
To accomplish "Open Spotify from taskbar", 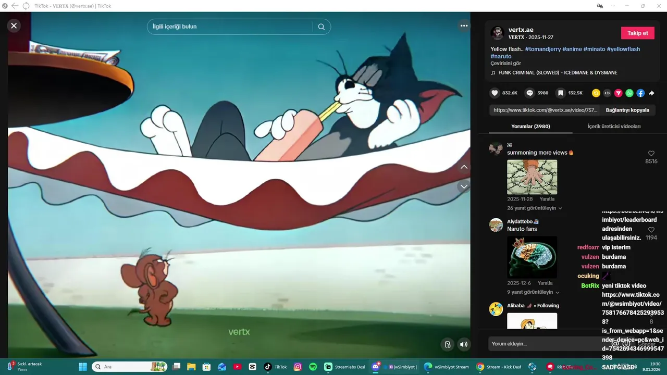I will point(313,367).
